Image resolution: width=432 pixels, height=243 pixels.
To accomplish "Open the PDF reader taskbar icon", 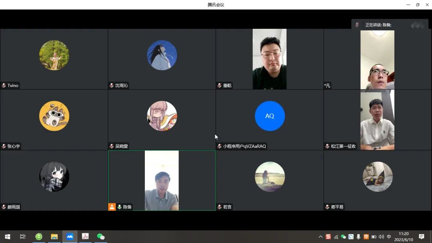I will coord(85,237).
